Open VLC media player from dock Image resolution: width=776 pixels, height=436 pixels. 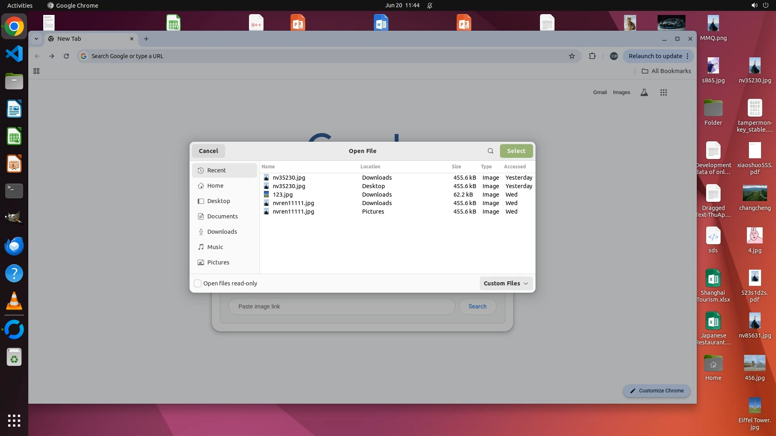click(x=14, y=301)
